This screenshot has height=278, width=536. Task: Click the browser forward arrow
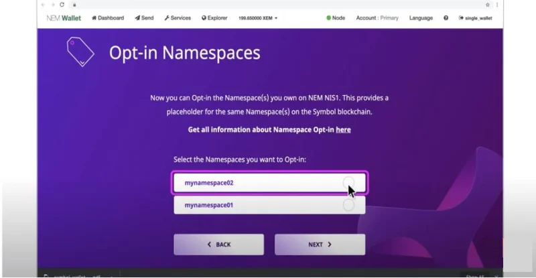(x=53, y=5)
